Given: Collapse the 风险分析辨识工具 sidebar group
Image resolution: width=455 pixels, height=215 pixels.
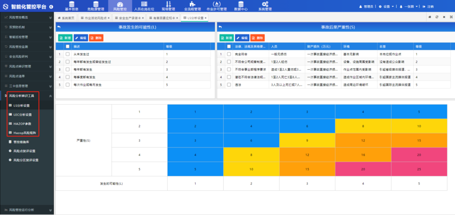Looking at the screenshot, I should tap(50, 96).
